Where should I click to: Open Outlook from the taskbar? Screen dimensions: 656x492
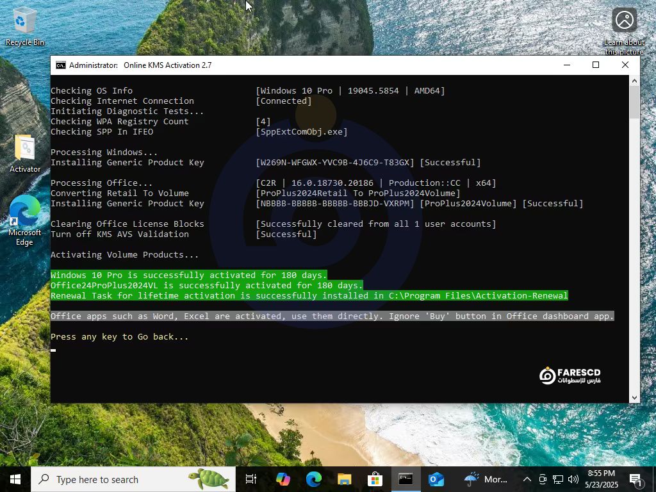(x=436, y=479)
